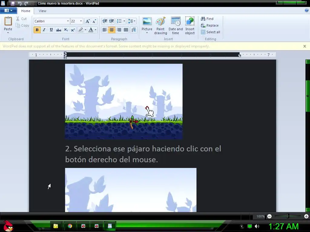
Task: Click the Shrink font icon
Action: (x=94, y=21)
